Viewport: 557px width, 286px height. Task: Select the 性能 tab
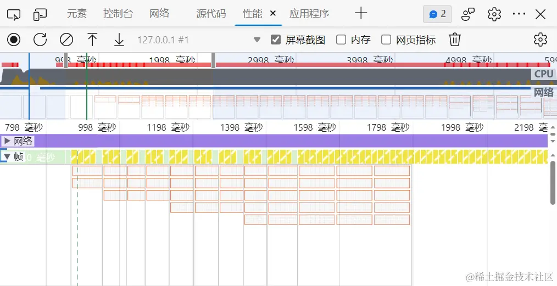(252, 14)
